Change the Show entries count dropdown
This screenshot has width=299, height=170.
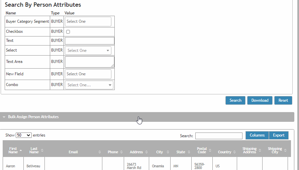pos(24,135)
